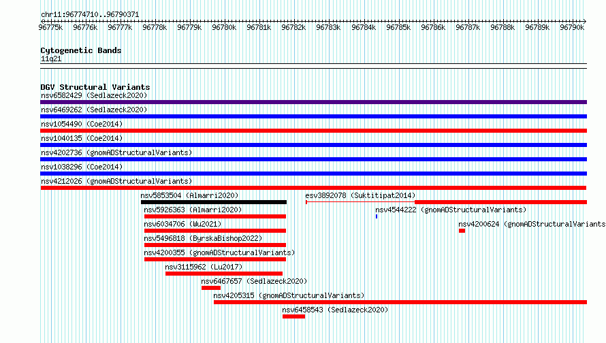Select the red nsv5496818 variant bar

tap(215, 245)
